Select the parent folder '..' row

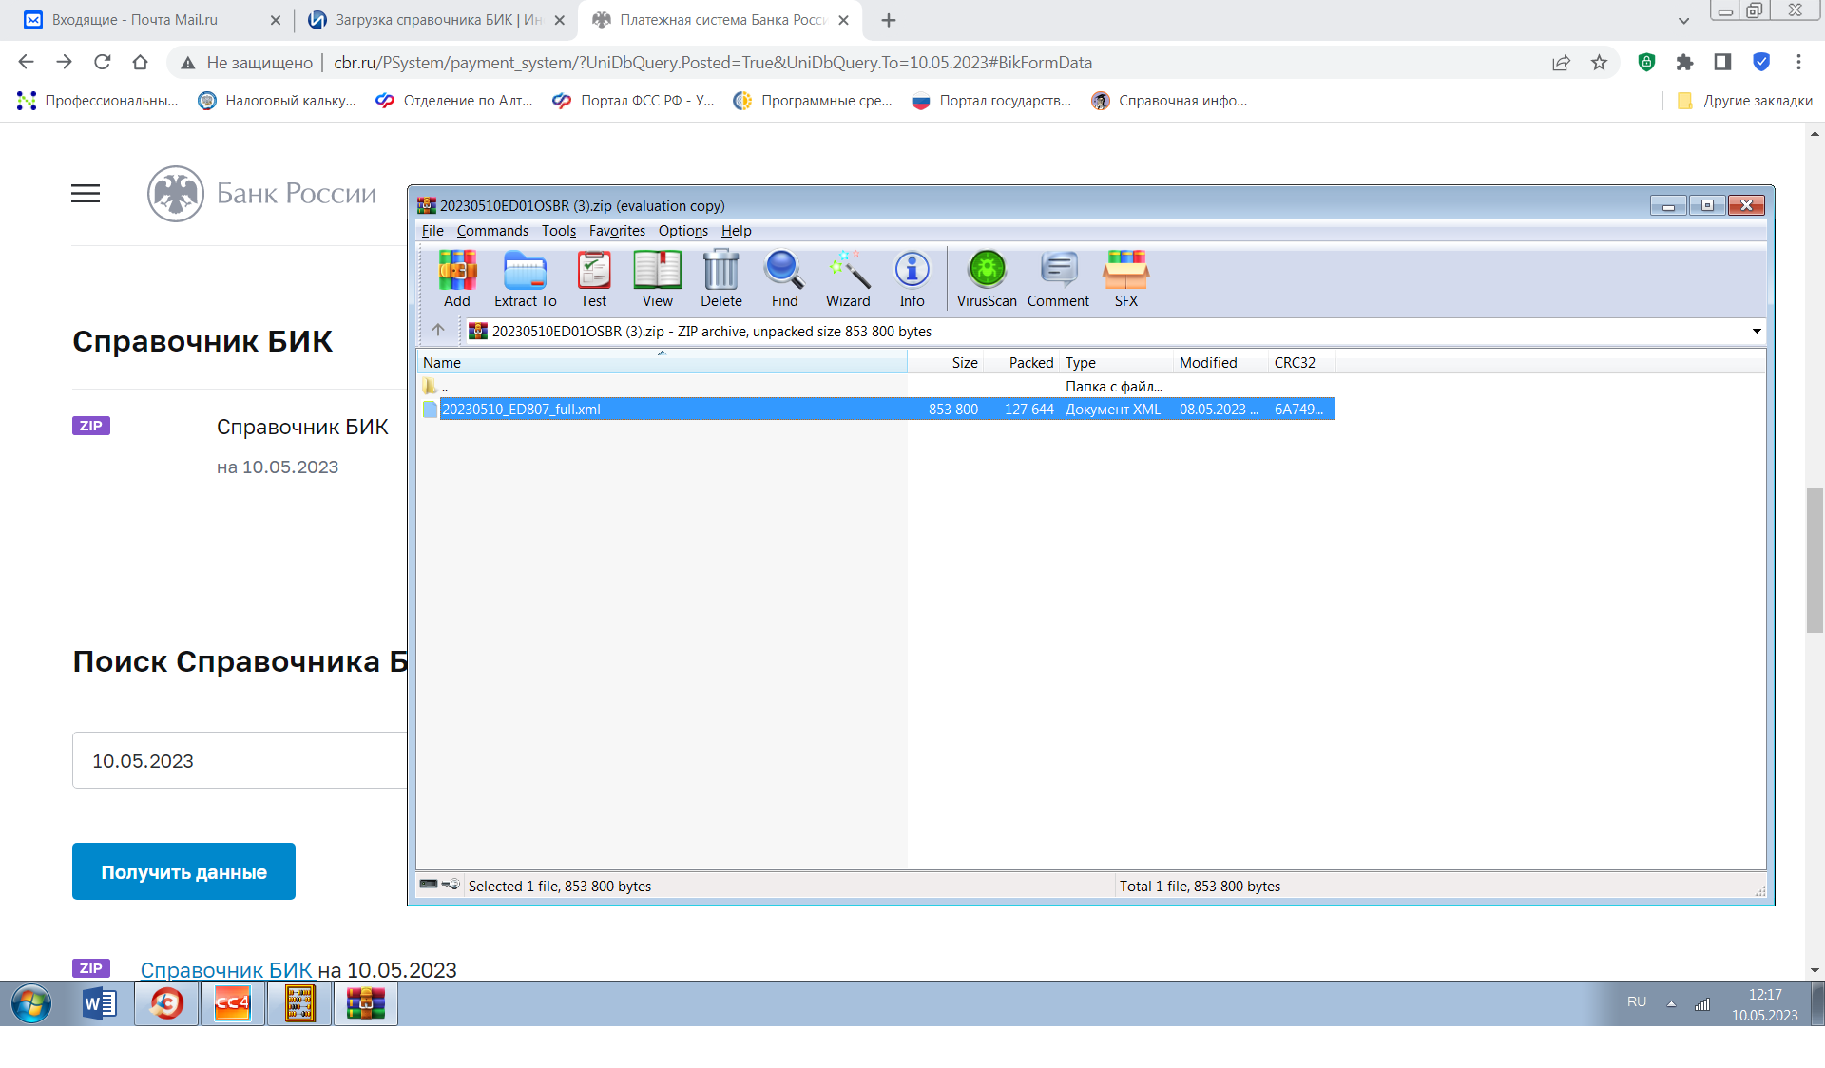coord(876,387)
